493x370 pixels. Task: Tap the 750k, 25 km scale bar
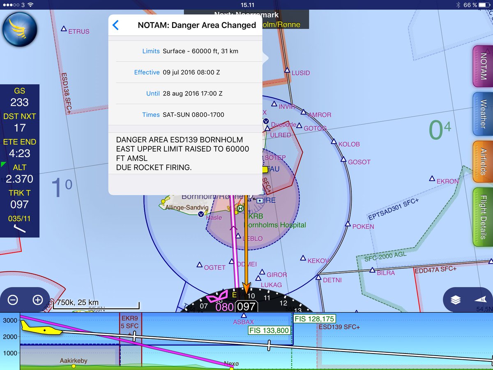point(97,303)
